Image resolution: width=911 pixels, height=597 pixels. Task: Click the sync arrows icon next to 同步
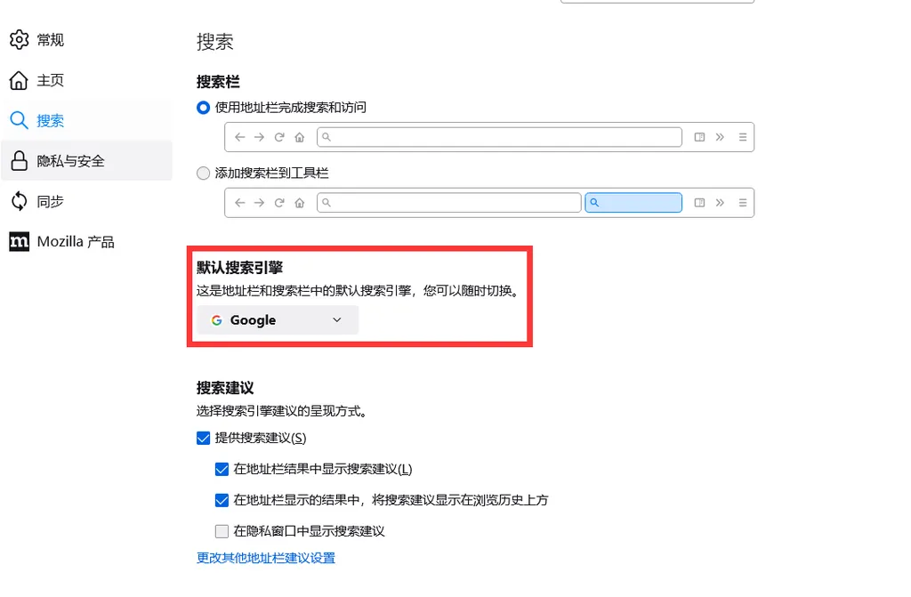(x=20, y=201)
